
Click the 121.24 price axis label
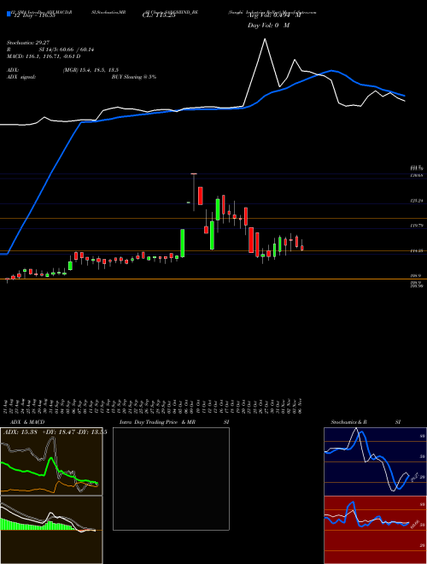point(417,201)
